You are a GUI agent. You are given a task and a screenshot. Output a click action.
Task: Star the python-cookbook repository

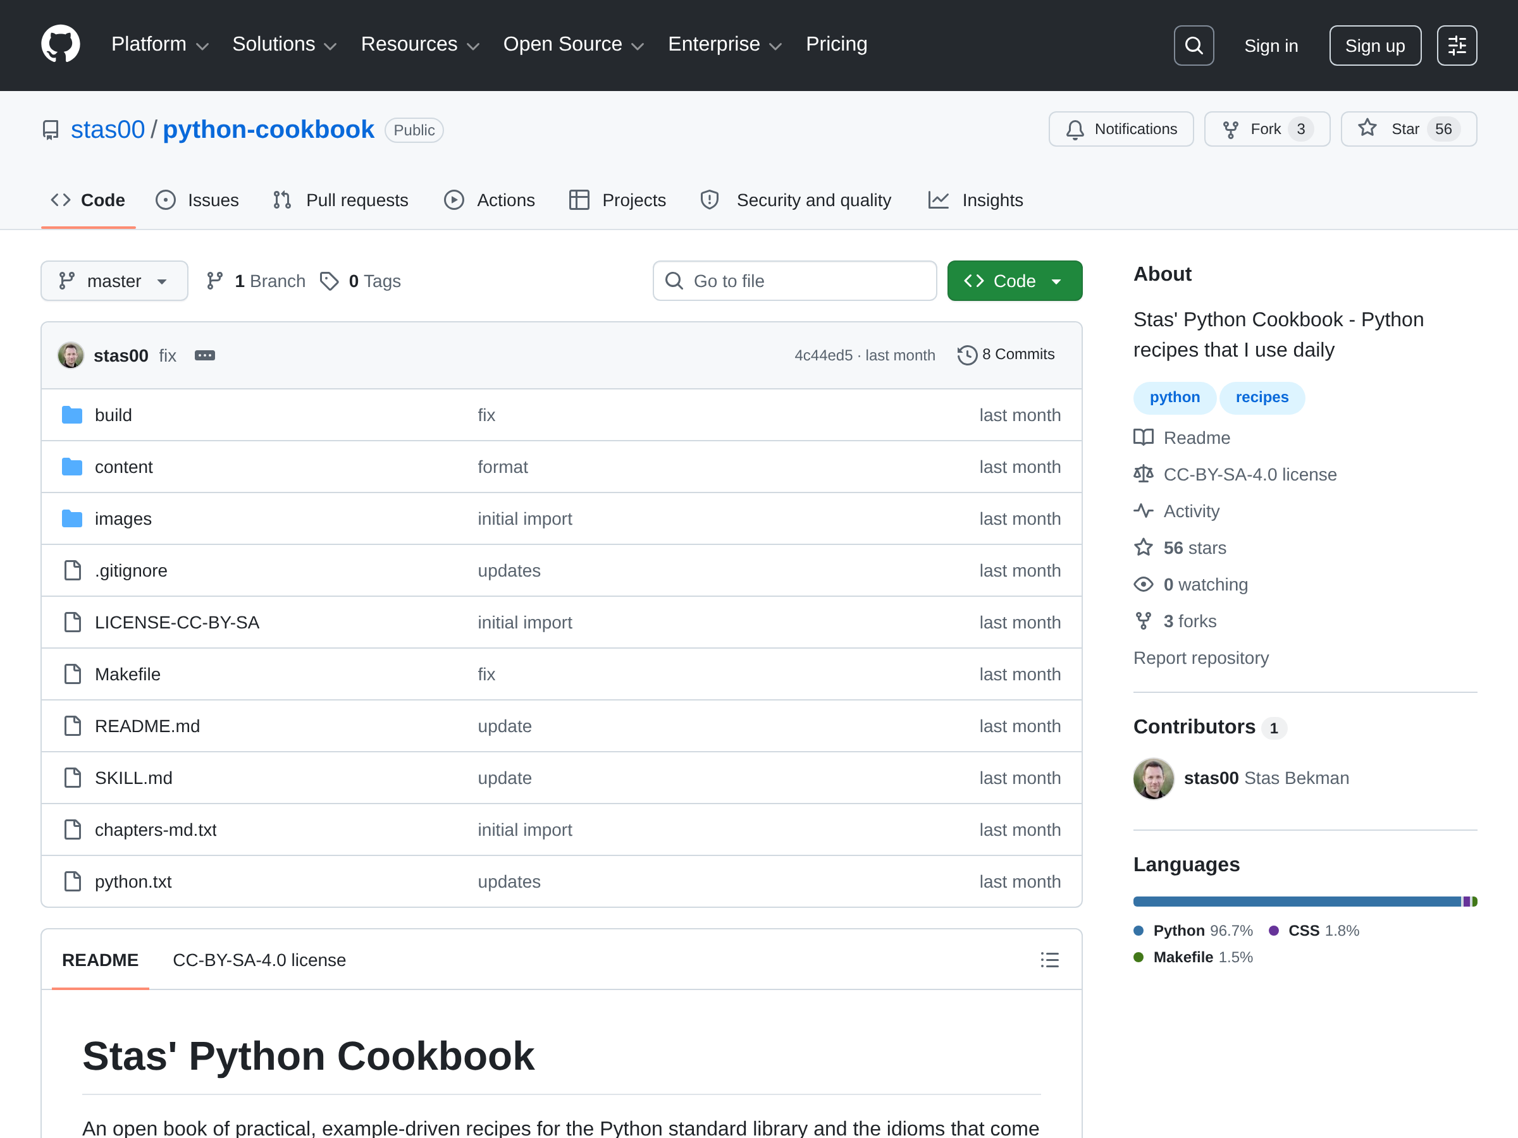1408,129
